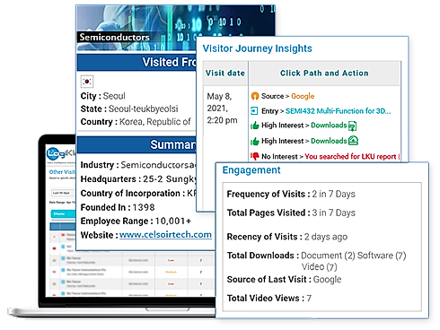Screen dimensions: 440x330
Task: Click the South Korea flag icon
Action: pyautogui.click(x=87, y=82)
